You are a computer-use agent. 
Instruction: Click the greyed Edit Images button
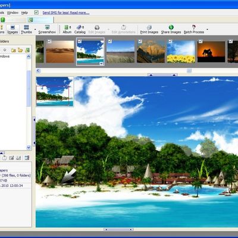click(x=97, y=29)
